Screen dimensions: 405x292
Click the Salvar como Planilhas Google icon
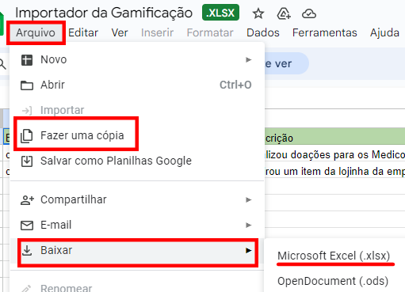tap(27, 161)
